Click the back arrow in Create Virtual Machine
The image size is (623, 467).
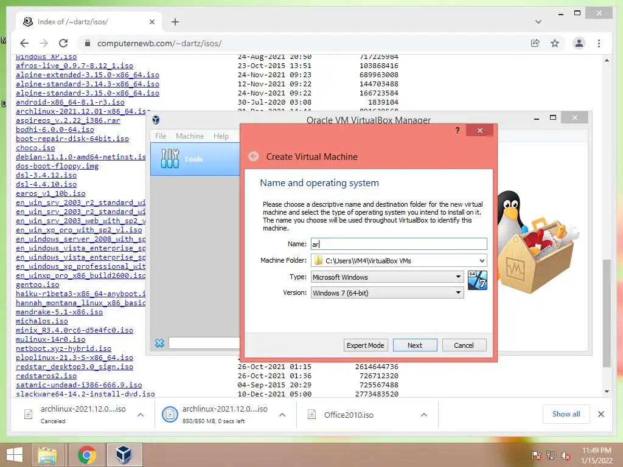click(254, 156)
